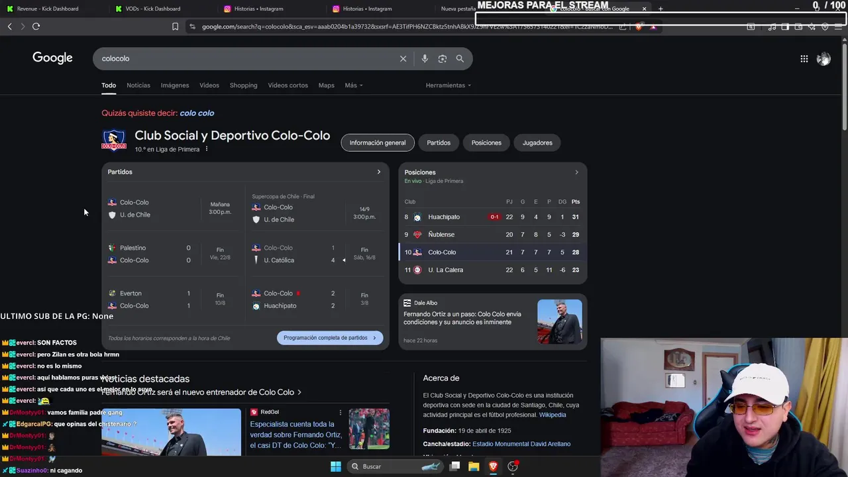Switch to the Noticias tab
The height and width of the screenshot is (477, 848).
point(138,85)
